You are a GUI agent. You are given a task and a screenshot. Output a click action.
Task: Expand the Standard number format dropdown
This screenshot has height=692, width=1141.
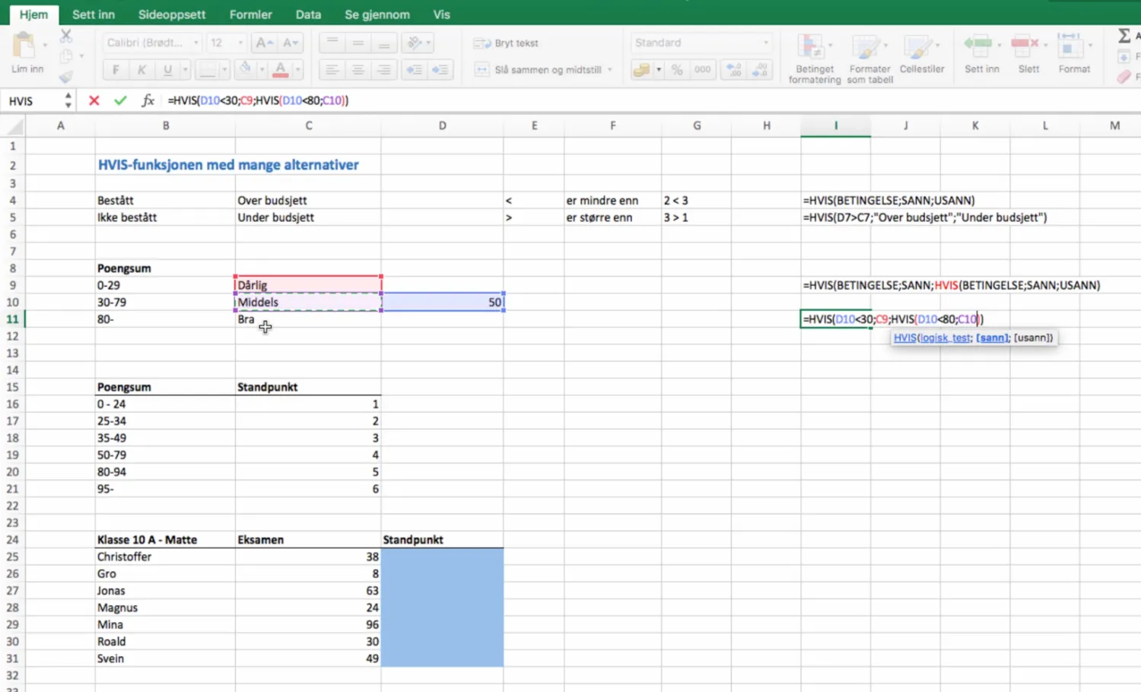765,43
